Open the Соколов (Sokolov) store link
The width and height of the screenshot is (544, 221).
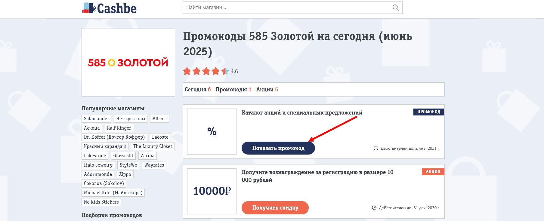pos(104,183)
